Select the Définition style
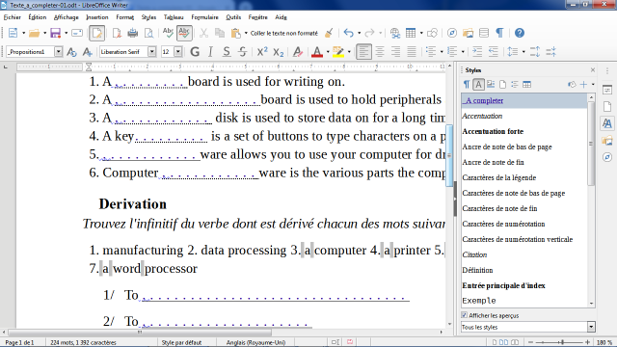The height and width of the screenshot is (347, 617). (x=524, y=270)
